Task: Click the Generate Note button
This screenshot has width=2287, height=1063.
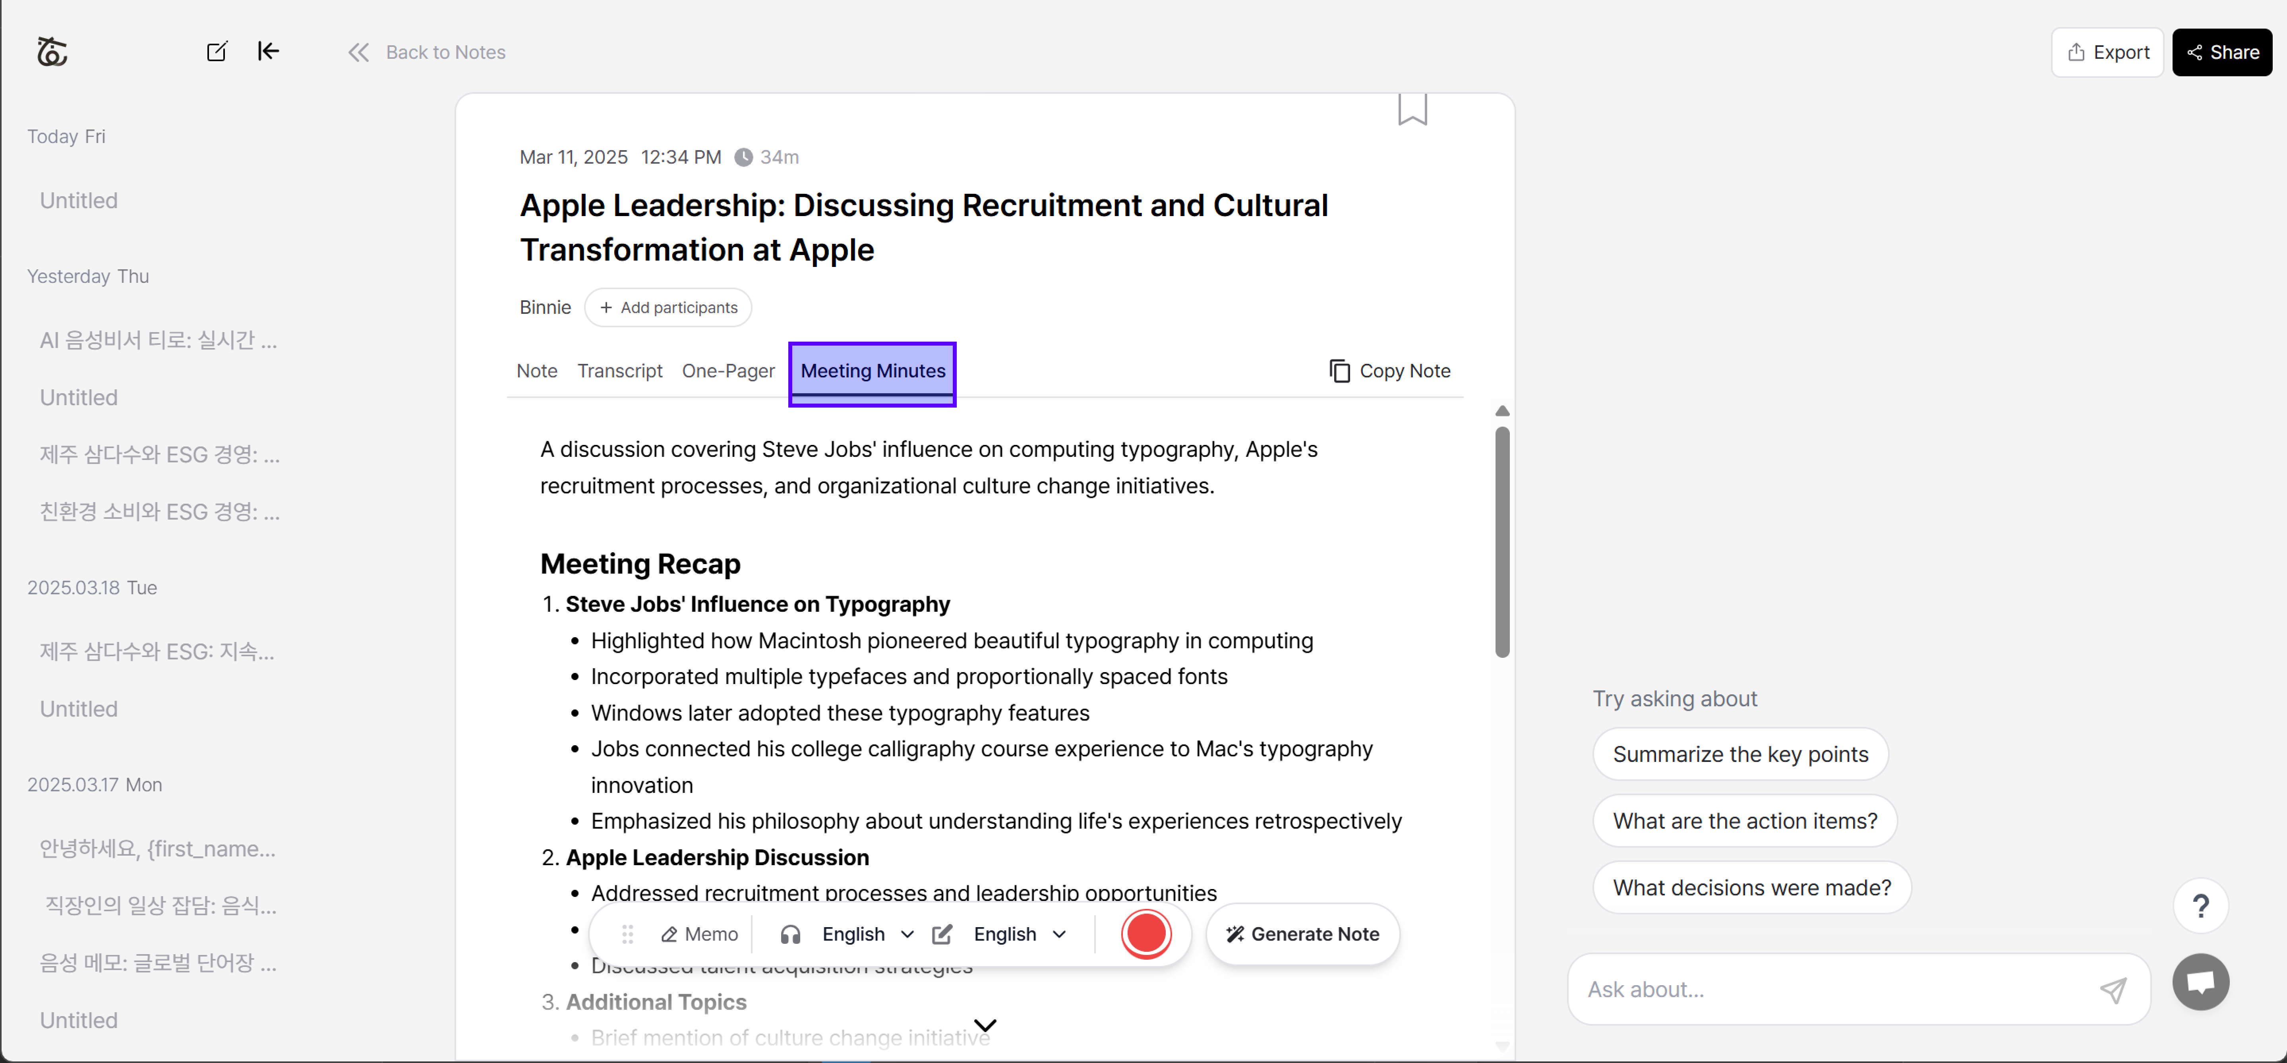Action: (x=1302, y=934)
